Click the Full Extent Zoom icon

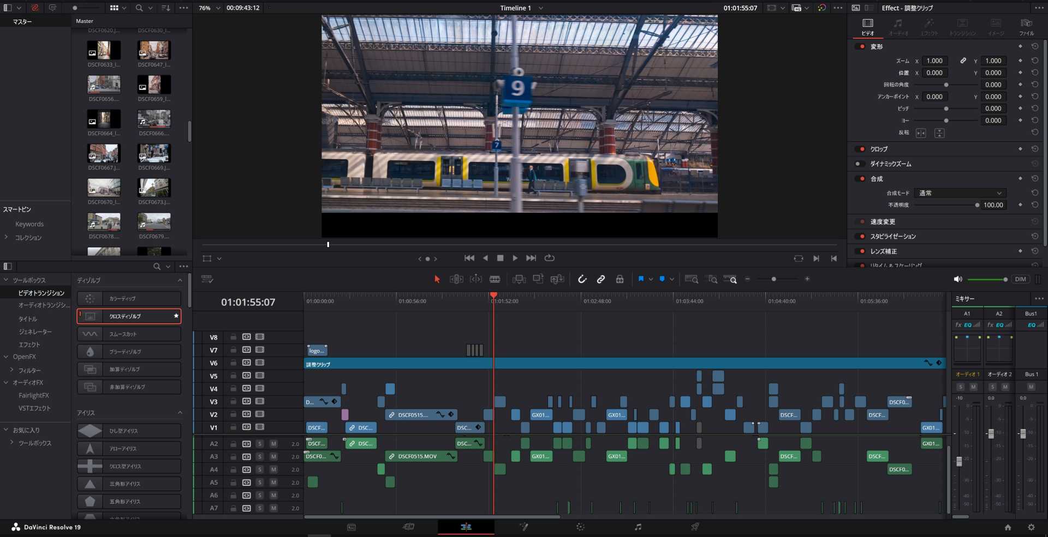coord(692,279)
